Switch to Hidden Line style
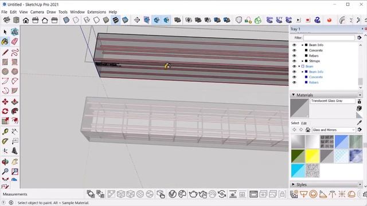The height and width of the screenshot is (206, 367). pos(96,20)
